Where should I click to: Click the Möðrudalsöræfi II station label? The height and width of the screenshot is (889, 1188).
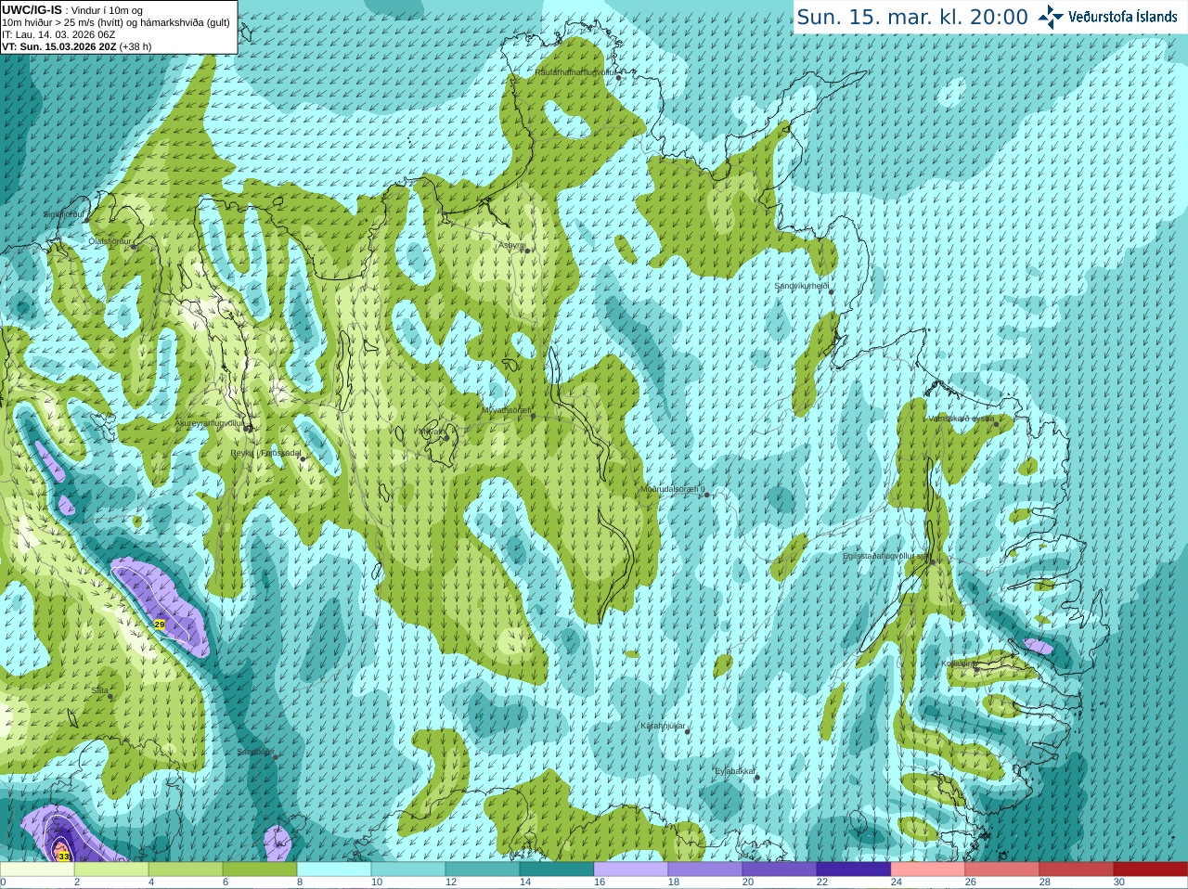click(673, 488)
